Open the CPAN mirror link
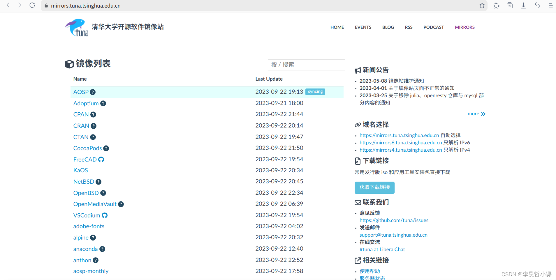The width and height of the screenshot is (556, 280). pos(81,114)
